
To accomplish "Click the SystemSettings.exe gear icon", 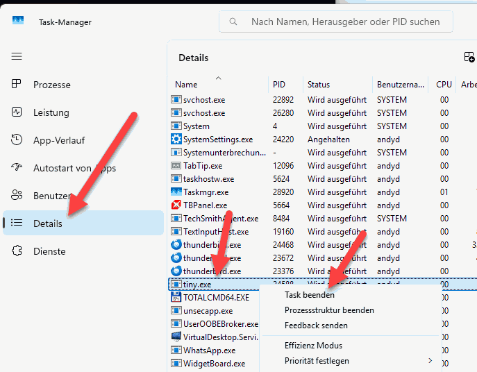I will tap(176, 139).
